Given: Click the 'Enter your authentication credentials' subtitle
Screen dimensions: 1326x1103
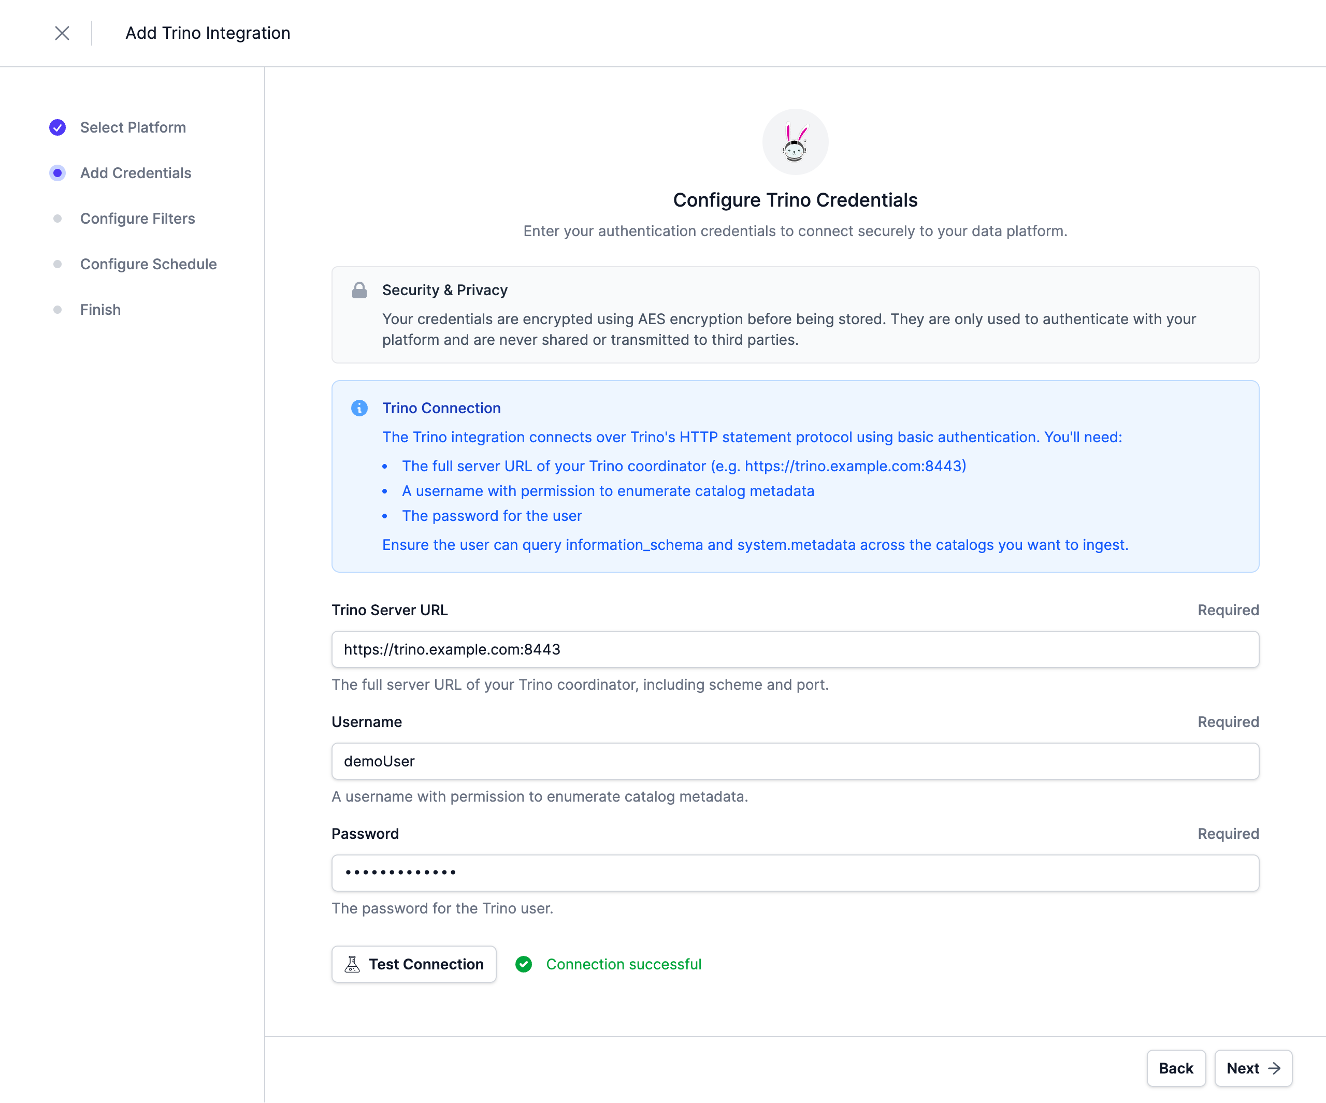Looking at the screenshot, I should (x=795, y=231).
